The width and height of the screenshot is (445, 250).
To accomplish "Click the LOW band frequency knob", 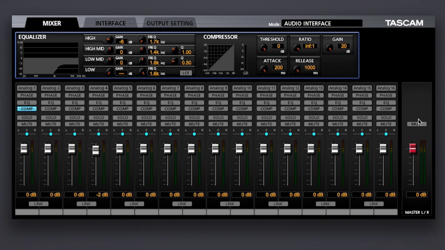I will coord(142,72).
